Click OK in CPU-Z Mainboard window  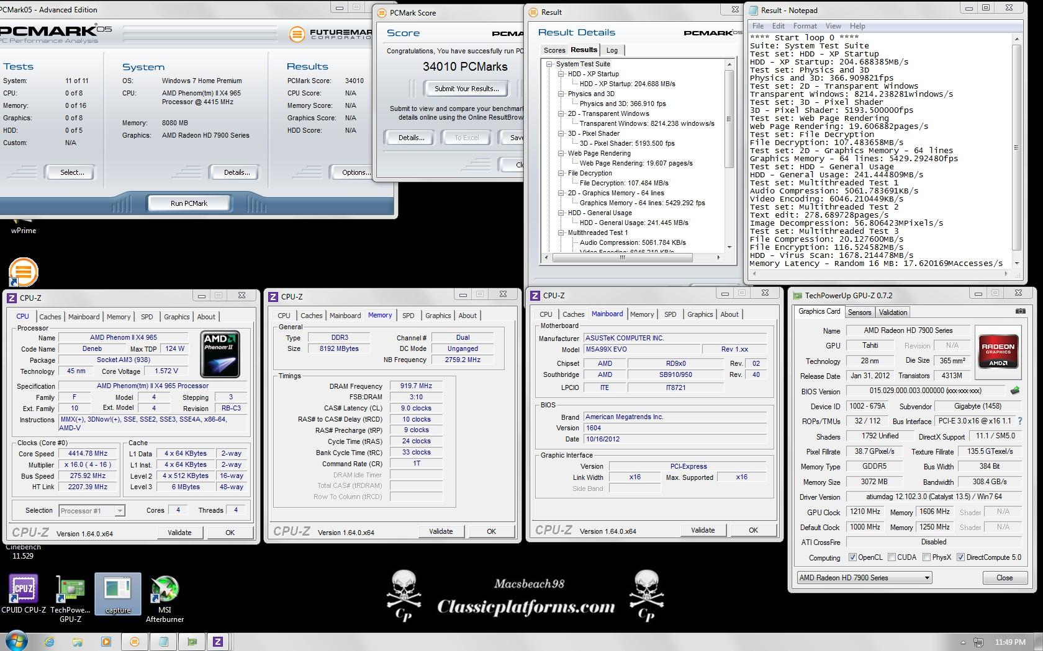click(x=753, y=530)
